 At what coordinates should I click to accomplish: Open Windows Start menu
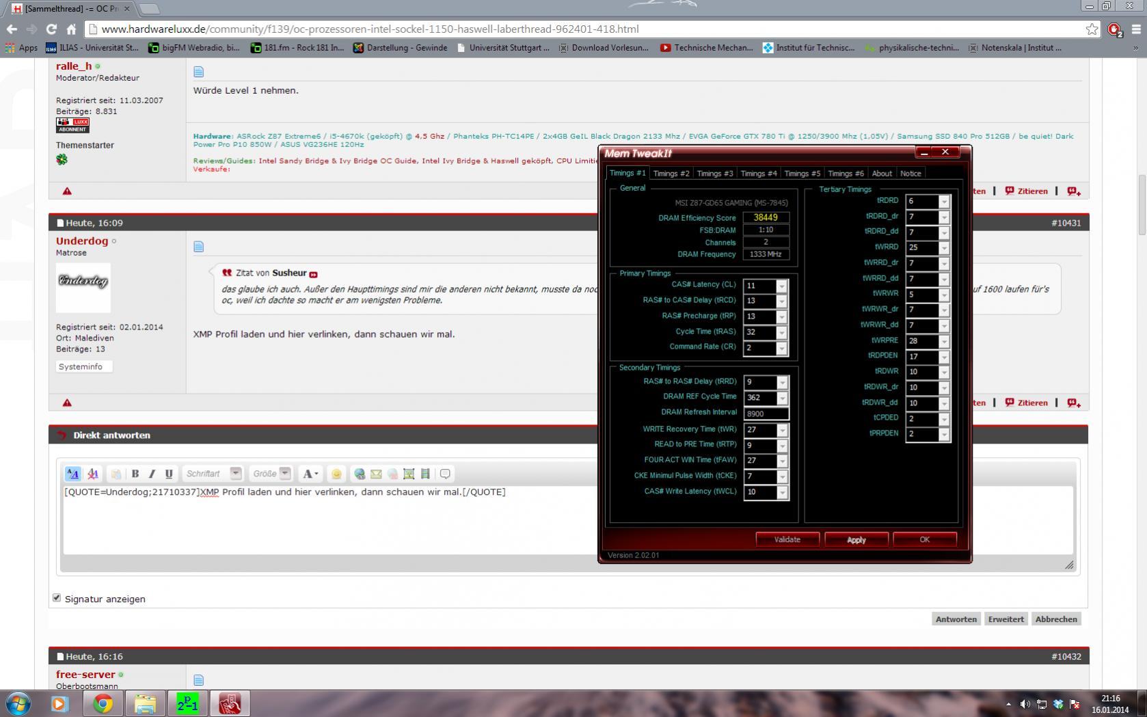point(18,703)
